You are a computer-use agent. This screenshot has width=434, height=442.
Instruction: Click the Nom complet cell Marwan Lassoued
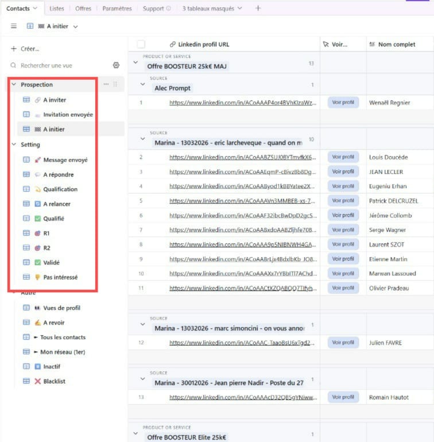tap(400, 273)
